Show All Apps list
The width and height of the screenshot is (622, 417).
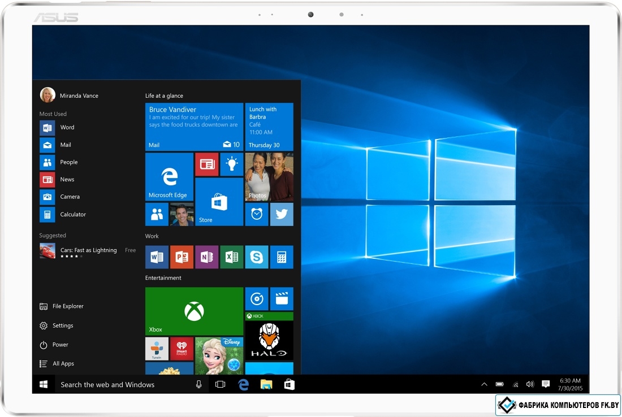(57, 364)
